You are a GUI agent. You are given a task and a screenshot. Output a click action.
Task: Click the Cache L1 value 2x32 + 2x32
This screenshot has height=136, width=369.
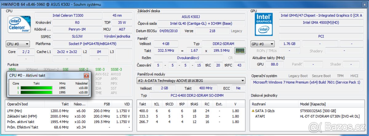(67, 52)
